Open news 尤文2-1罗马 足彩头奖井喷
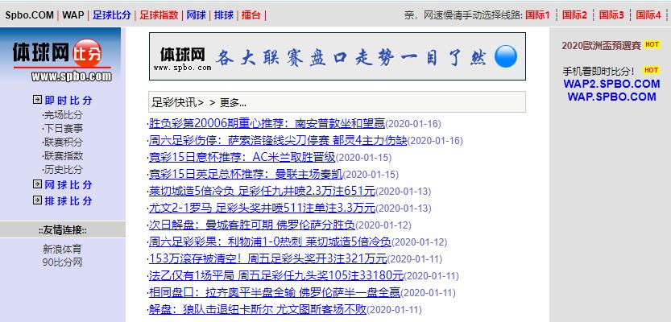 pyautogui.click(x=262, y=208)
